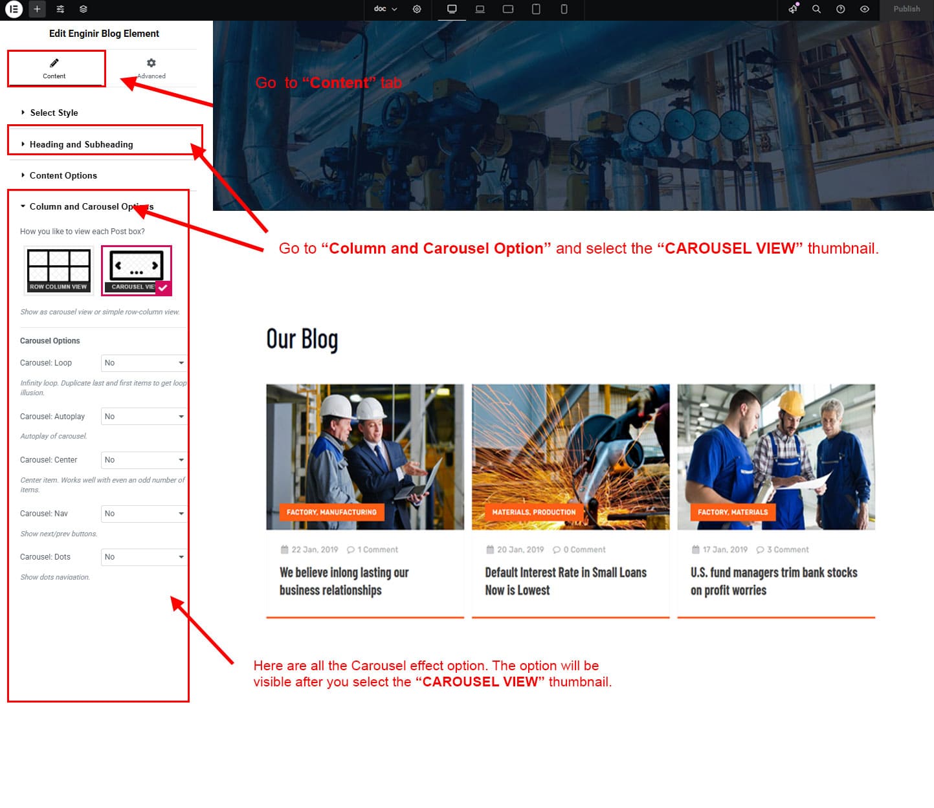Open page settings gear in top bar

click(x=417, y=9)
